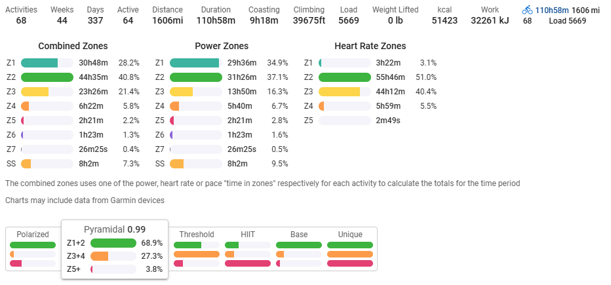Click the Power Zones heading

point(222,46)
